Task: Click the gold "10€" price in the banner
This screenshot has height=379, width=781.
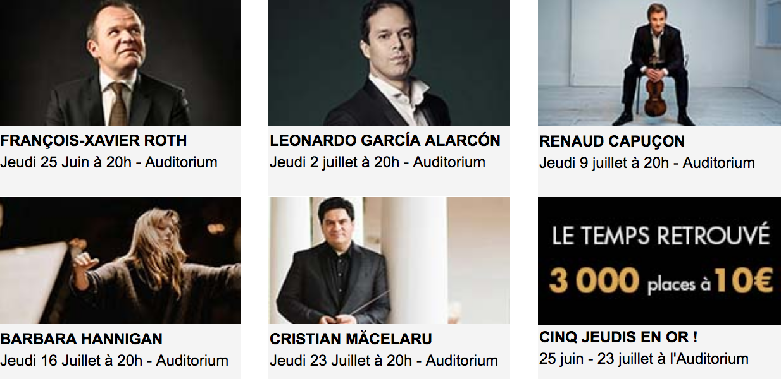Action: 743,281
